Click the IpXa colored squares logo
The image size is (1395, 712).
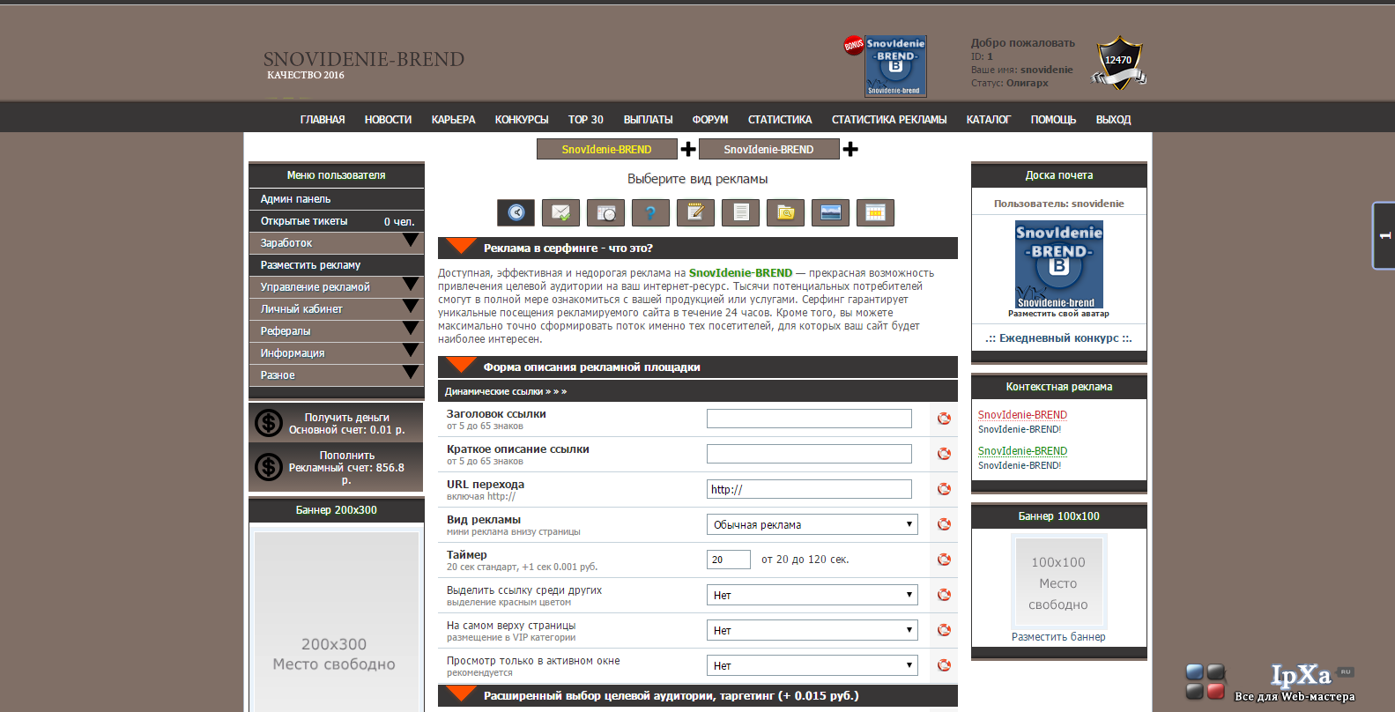[1206, 681]
